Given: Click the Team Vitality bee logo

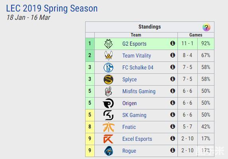Looking at the screenshot, I should 109,56.
